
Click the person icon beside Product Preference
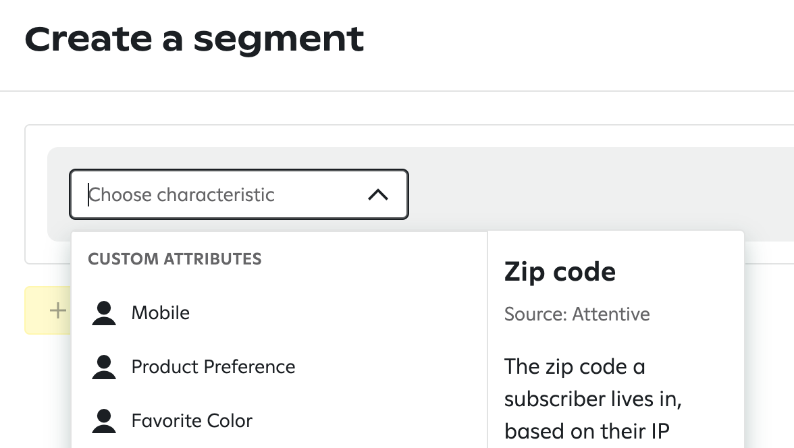104,367
